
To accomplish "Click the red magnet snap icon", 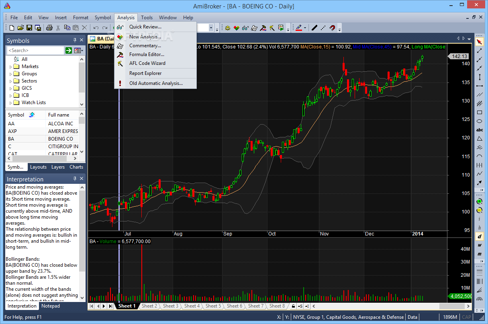I will 332,28.
